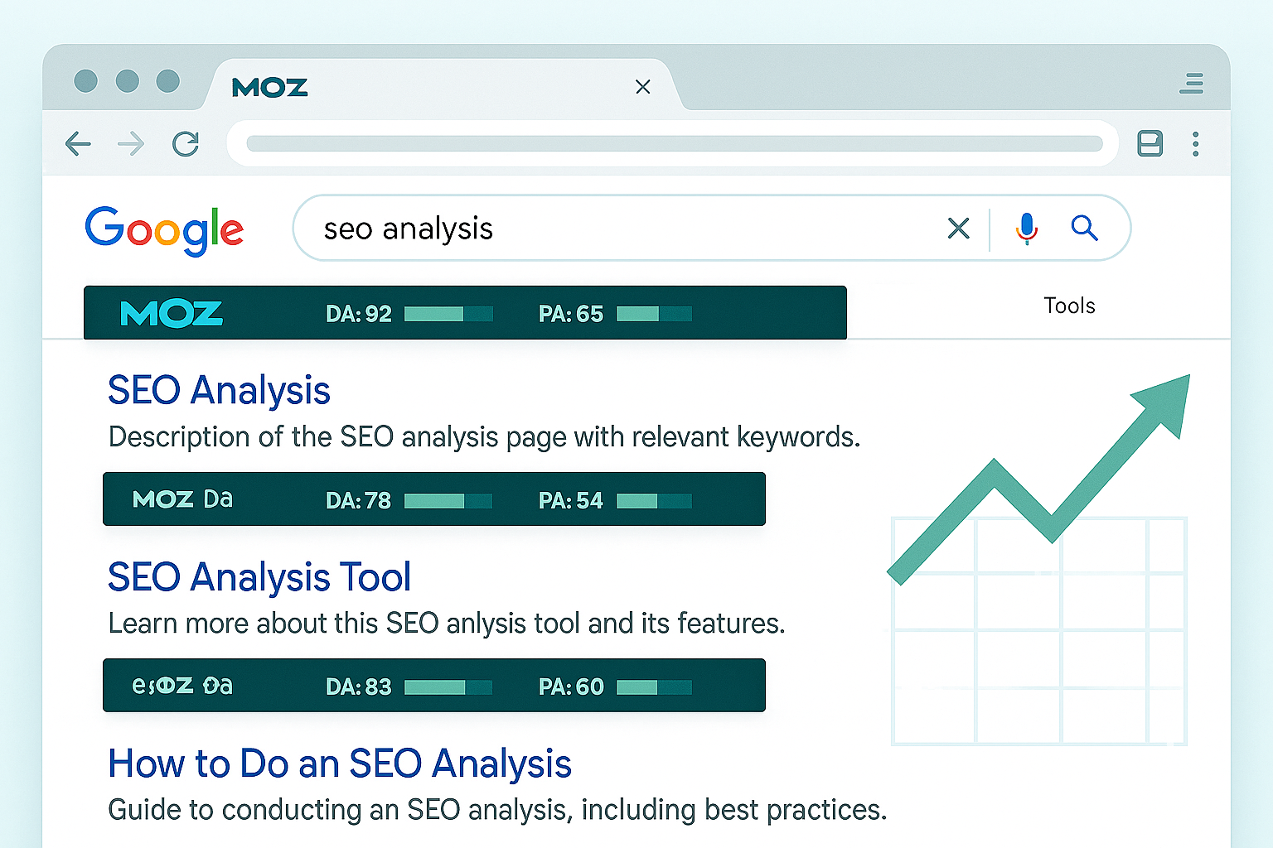This screenshot has width=1273, height=848.
Task: Click the PA: 54 page authority bar
Action: (654, 501)
